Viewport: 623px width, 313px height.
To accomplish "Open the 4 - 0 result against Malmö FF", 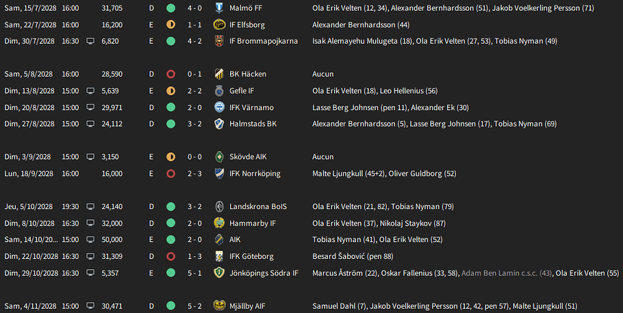I will tap(194, 8).
